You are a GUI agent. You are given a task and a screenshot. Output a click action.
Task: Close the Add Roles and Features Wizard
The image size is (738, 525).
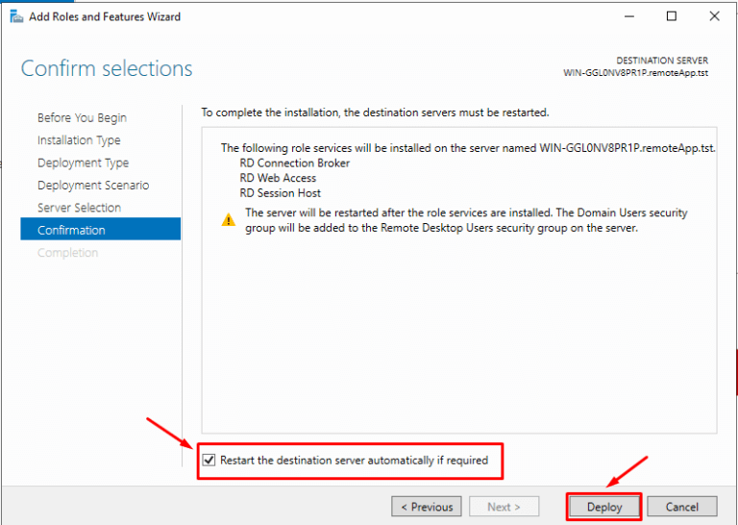tap(715, 16)
